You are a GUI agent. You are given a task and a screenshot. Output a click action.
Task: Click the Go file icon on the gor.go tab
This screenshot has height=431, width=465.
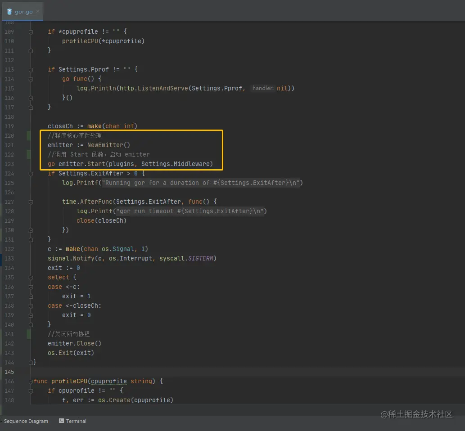point(9,12)
